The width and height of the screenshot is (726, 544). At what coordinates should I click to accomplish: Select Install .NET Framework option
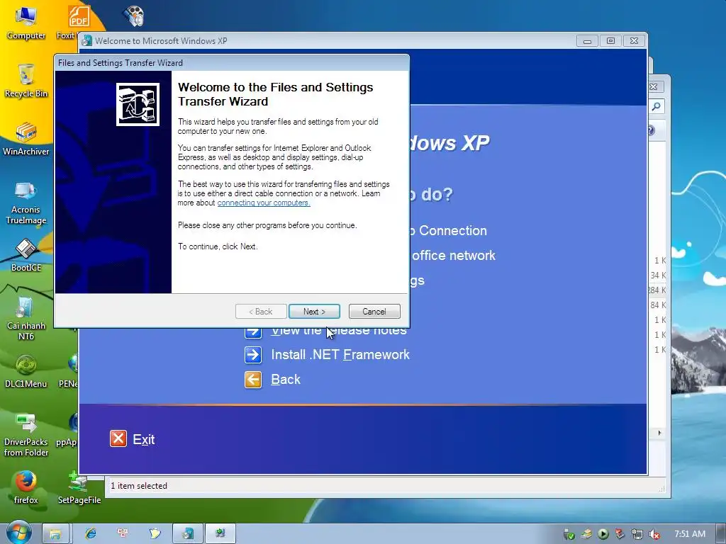340,355
